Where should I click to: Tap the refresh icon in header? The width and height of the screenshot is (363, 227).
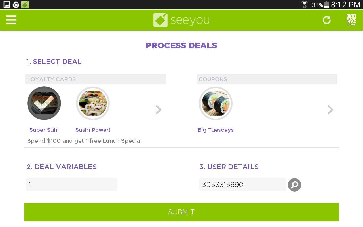(327, 20)
